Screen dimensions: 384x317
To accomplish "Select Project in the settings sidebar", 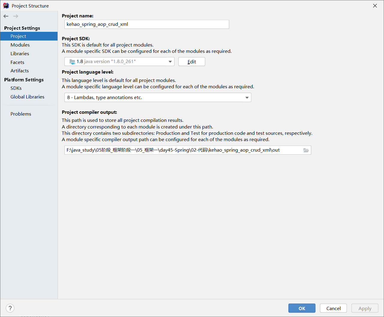I will click(x=29, y=36).
